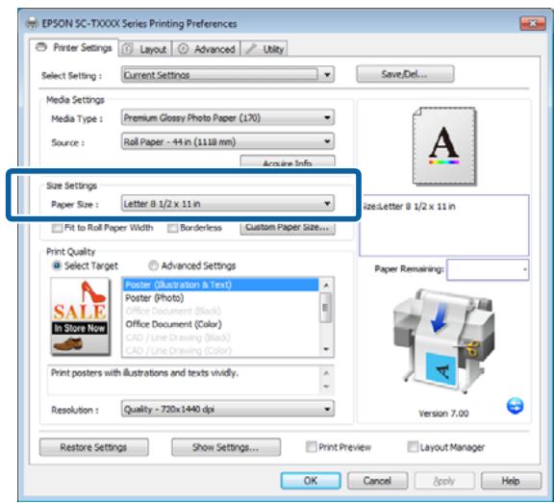Image resolution: width=554 pixels, height=503 pixels.
Task: Open the Utility tab
Action: coord(265,49)
